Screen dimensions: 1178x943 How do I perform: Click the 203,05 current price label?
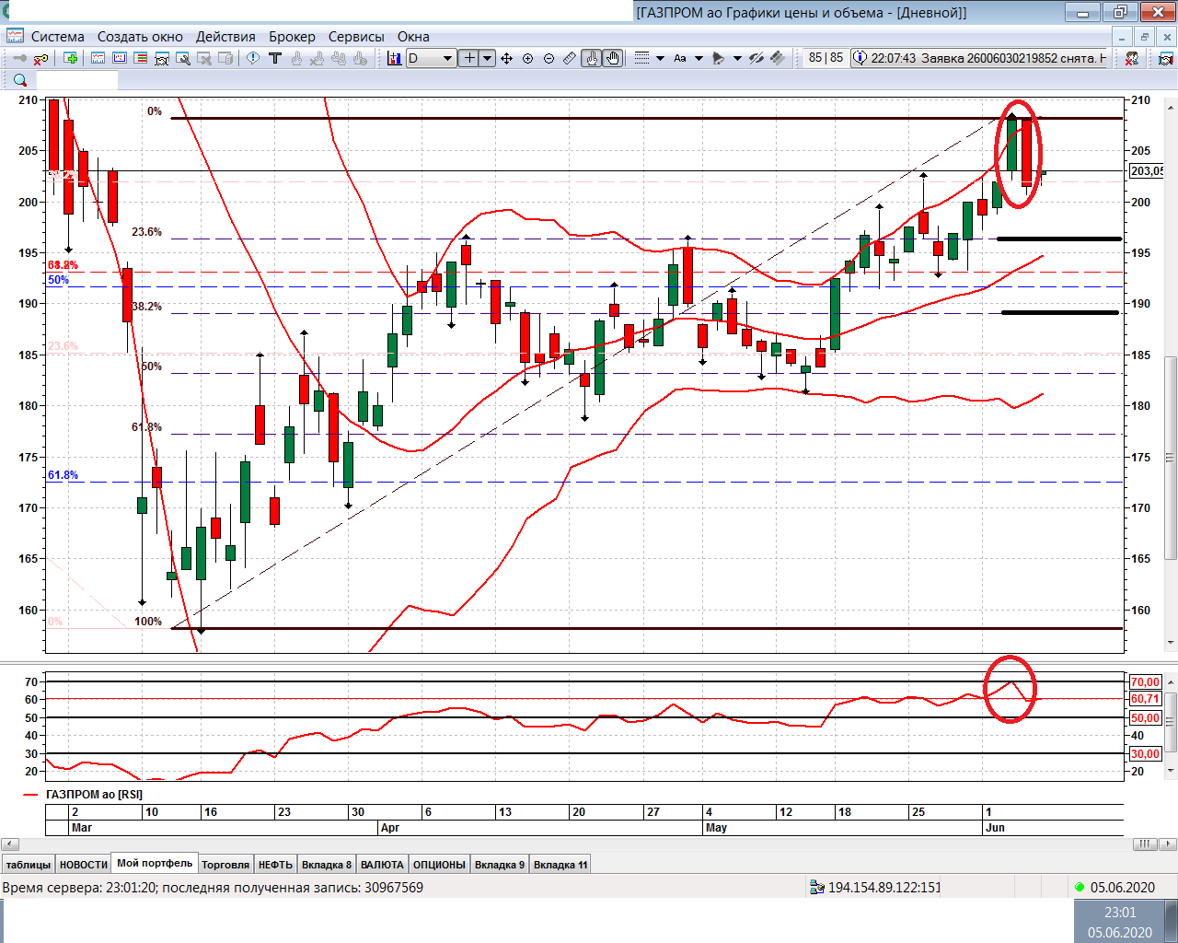(1147, 170)
